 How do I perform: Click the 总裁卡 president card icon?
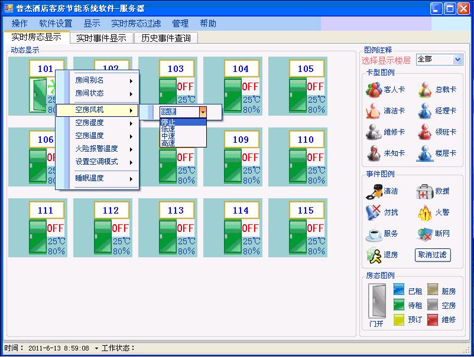(x=425, y=90)
